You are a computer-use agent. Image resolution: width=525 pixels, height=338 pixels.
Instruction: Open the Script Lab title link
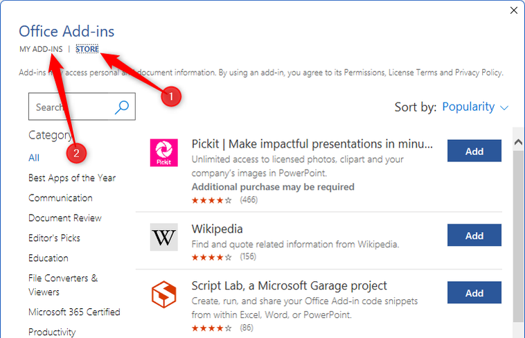[289, 286]
